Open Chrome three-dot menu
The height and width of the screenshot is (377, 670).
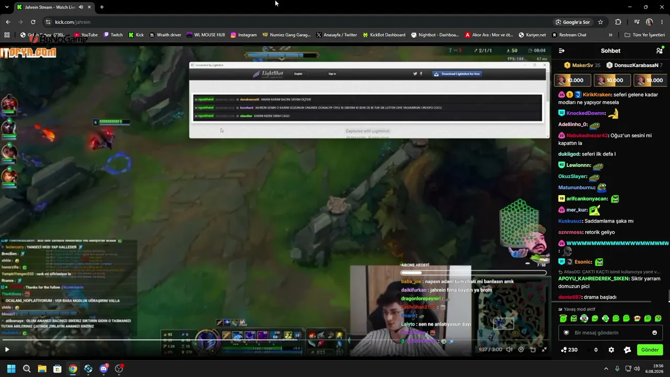662,22
